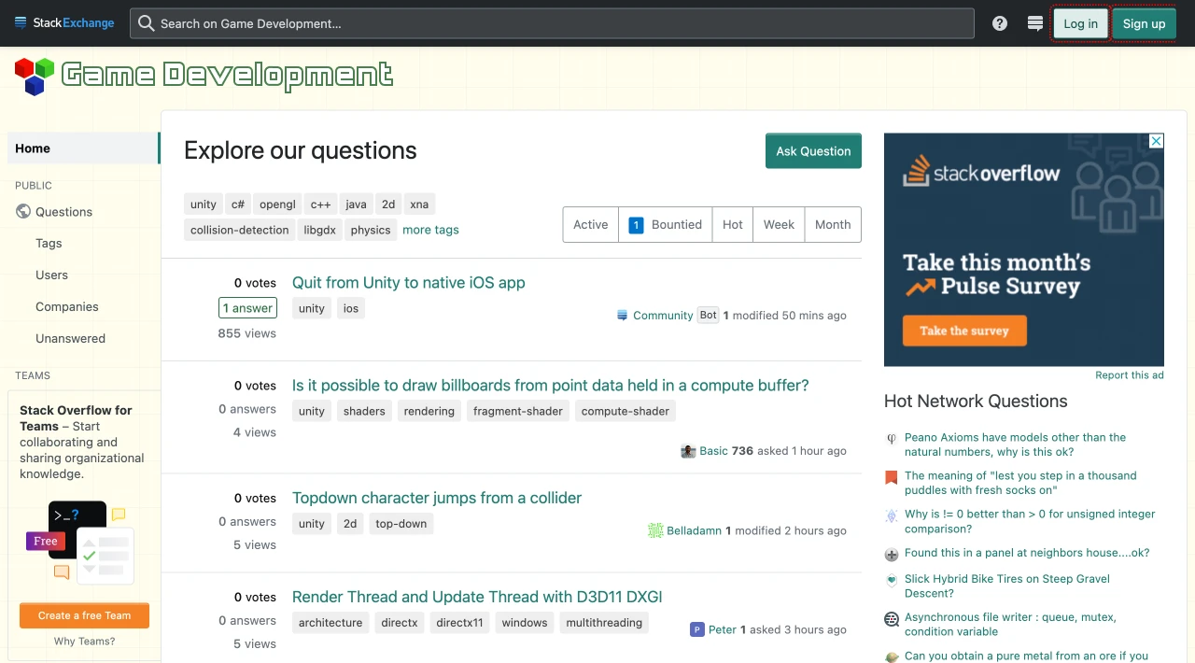Click the magnifier icon in the search bar

(x=146, y=23)
